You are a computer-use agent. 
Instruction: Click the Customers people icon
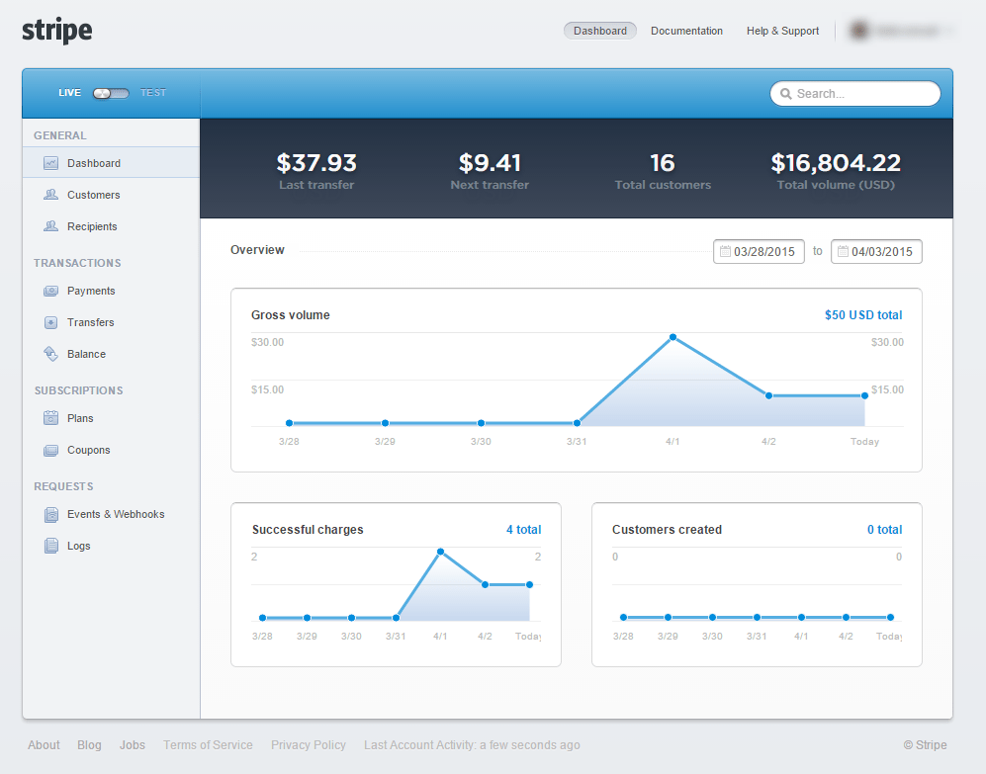(51, 195)
